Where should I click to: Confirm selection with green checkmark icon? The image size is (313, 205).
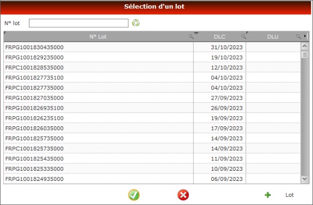click(134, 195)
